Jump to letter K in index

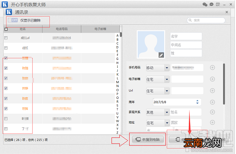[117, 74]
